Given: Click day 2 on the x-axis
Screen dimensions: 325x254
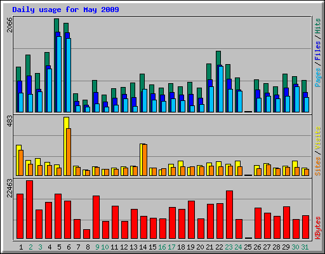Looking at the screenshot, I should [30, 247].
